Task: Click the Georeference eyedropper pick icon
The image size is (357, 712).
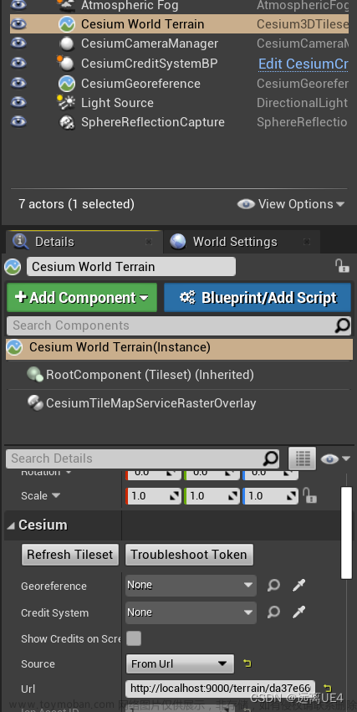Action: tap(298, 586)
